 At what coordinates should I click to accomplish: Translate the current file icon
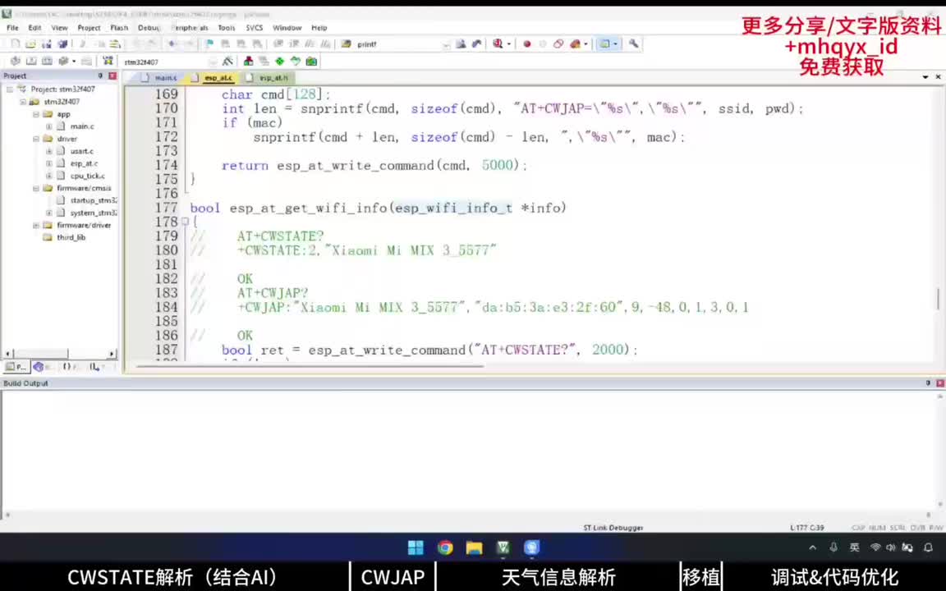pyautogui.click(x=15, y=62)
